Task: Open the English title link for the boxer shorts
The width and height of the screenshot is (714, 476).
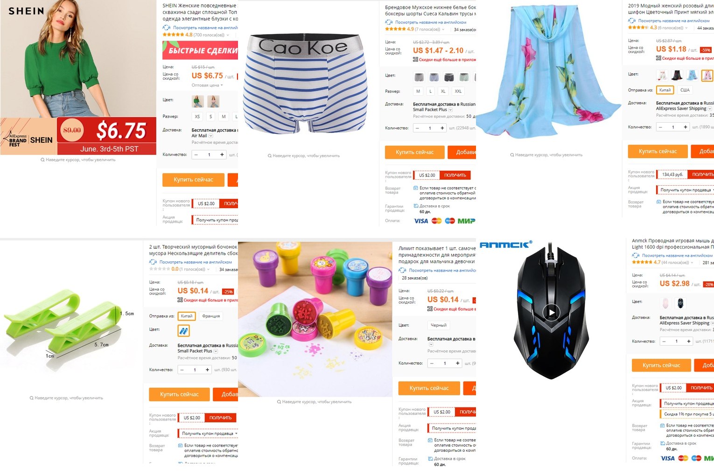Action: 430,22
